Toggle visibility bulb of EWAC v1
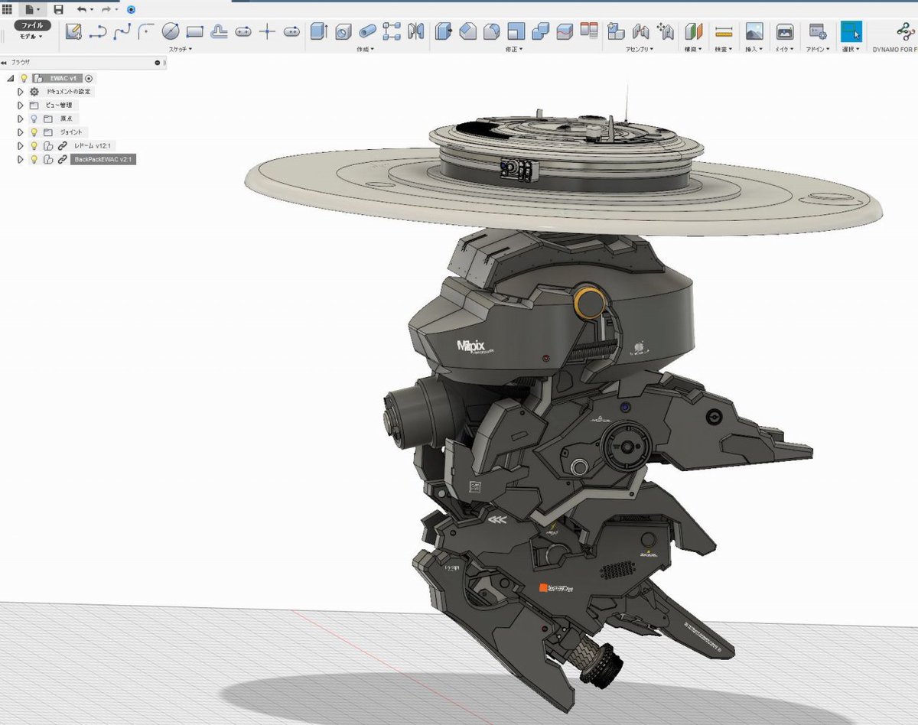The image size is (918, 725). click(x=24, y=78)
